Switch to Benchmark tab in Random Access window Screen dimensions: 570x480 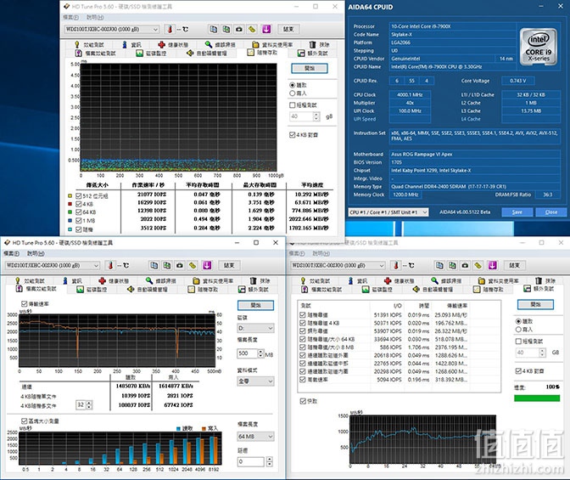(89, 44)
